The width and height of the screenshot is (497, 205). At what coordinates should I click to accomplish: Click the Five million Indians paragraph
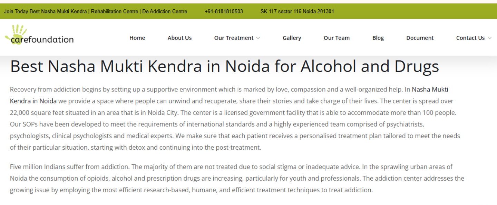click(237, 178)
